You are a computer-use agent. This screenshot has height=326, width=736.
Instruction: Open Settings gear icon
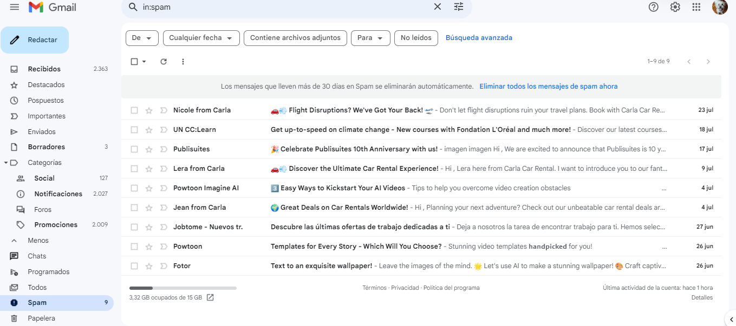click(675, 7)
